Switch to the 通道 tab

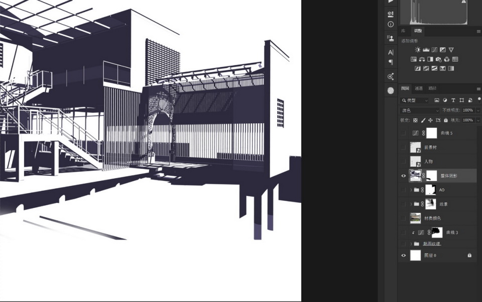click(418, 88)
